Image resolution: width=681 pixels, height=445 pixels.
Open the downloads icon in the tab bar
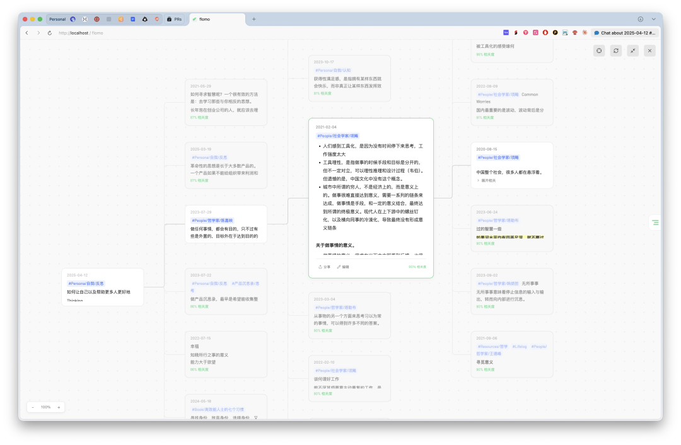coord(640,19)
